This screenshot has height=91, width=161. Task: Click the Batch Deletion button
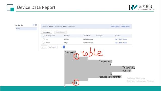point(60,32)
